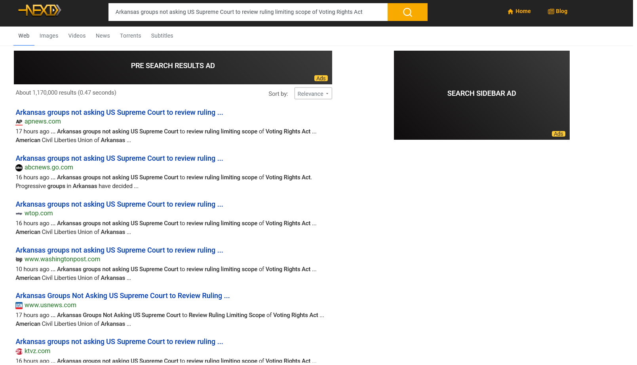Open the wtop.com result title link
Image resolution: width=637 pixels, height=365 pixels.
[119, 204]
